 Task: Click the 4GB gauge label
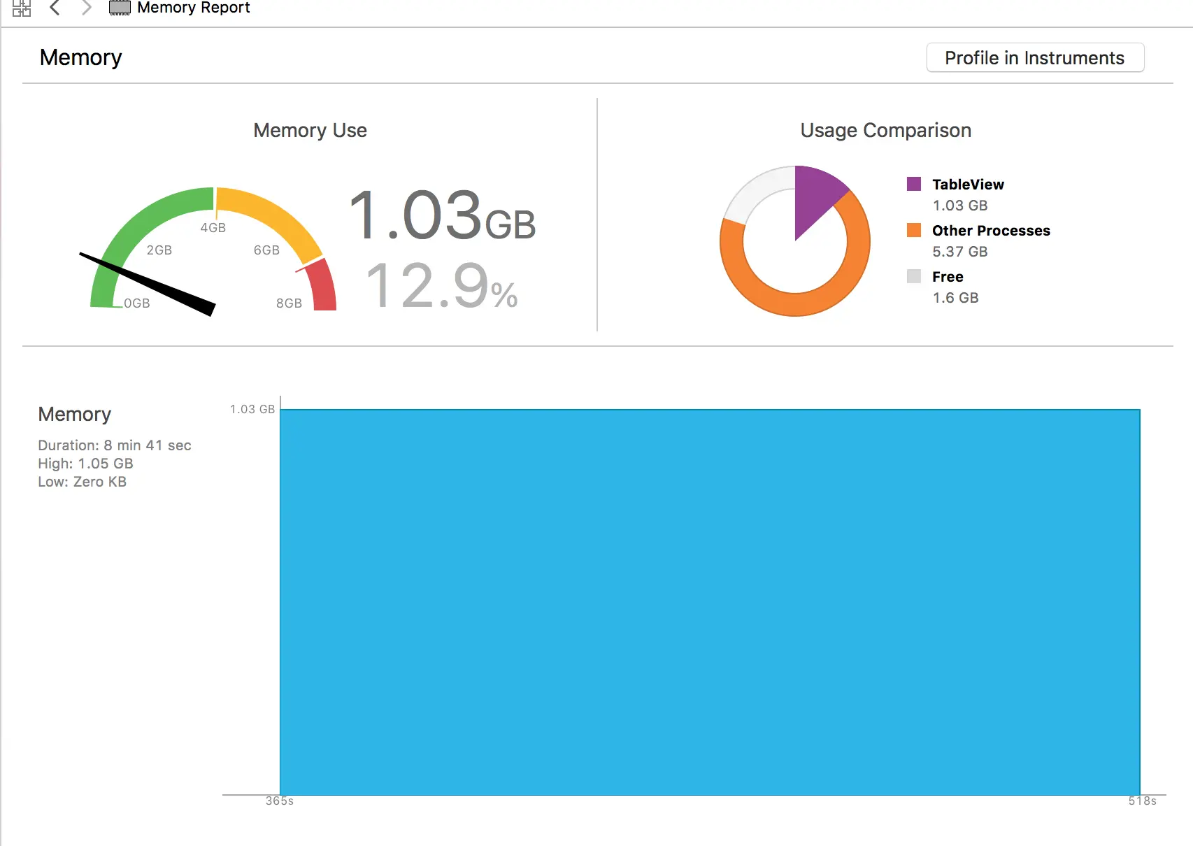(x=213, y=228)
